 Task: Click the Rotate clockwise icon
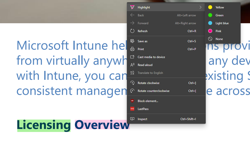pos(132,83)
